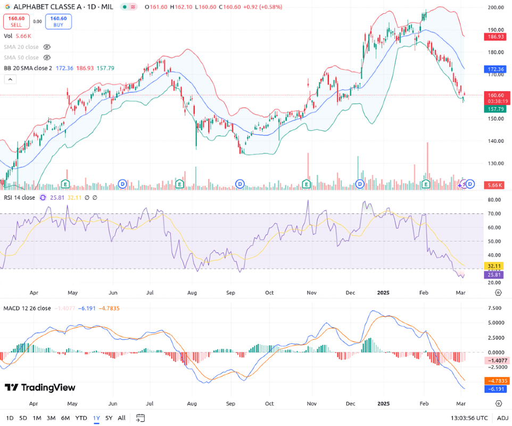Click the yellow 32.11 RSI axis label
512x426 pixels.
[494, 266]
